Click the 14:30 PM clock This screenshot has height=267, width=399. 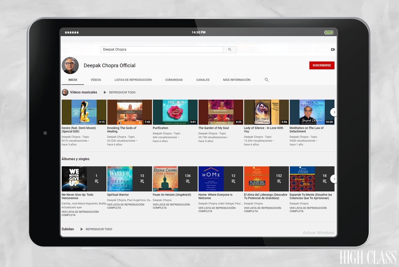[x=199, y=32]
